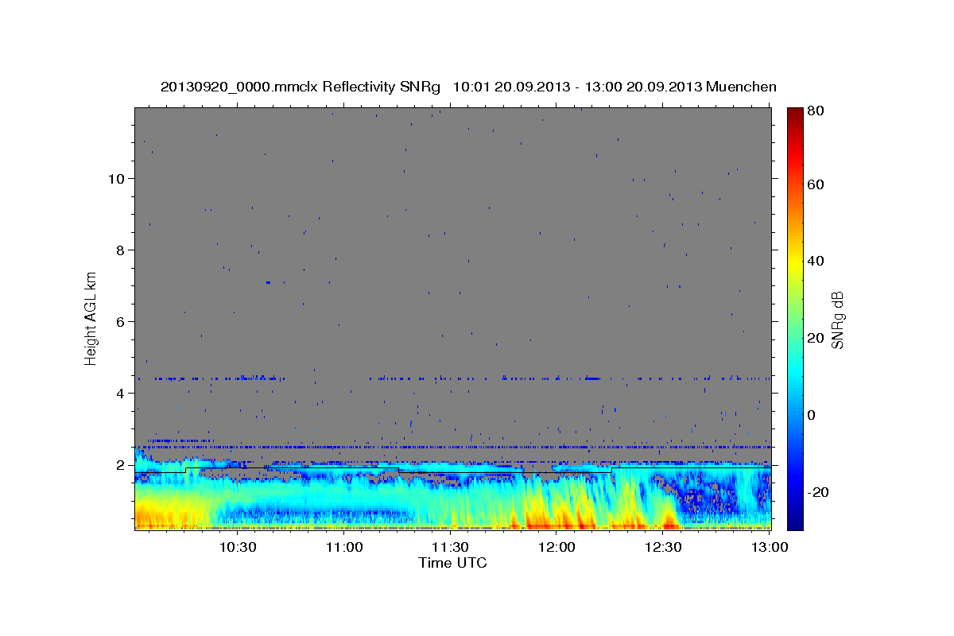Click the height tick label 6
The width and height of the screenshot is (954, 636).
coord(121,322)
